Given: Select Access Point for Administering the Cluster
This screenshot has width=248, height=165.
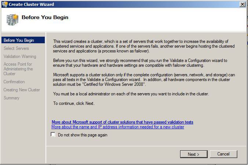Looking at the screenshot, I should [18, 69].
